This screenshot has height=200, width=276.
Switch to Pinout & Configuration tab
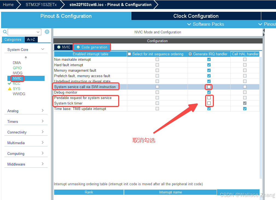coord(66,16)
